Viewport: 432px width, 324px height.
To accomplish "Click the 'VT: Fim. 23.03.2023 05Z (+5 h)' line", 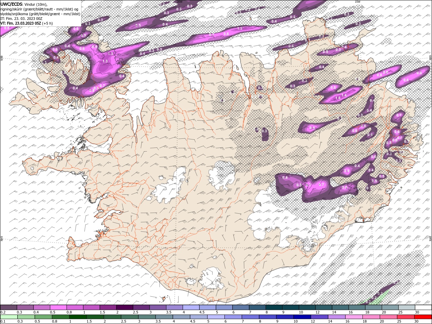I will coord(27,23).
